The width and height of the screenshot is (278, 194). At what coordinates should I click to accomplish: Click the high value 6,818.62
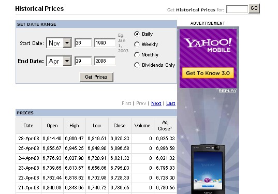point(74,177)
